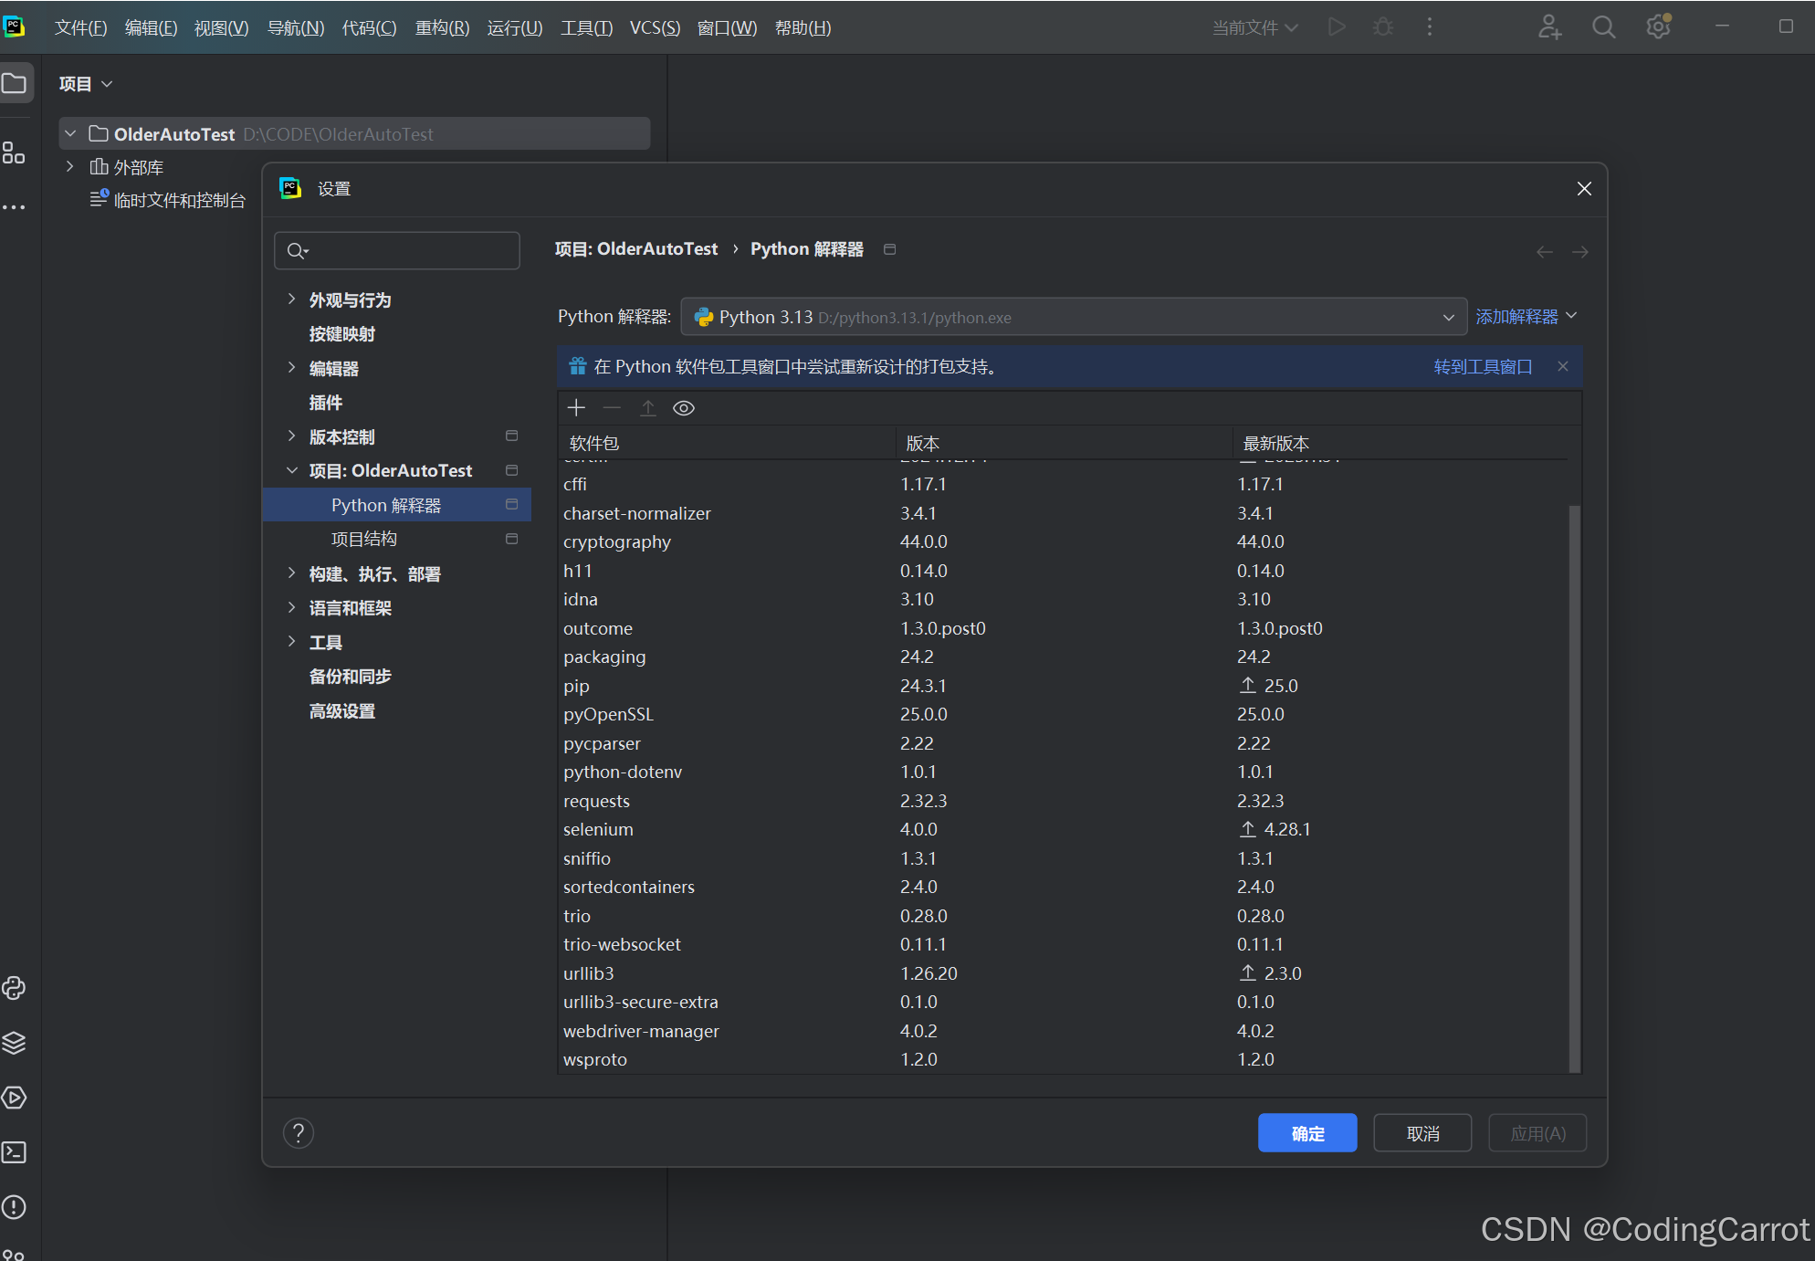Open the Navigate menu

tap(296, 27)
